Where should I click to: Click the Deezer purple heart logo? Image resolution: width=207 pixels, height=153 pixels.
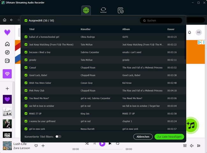tap(7, 32)
